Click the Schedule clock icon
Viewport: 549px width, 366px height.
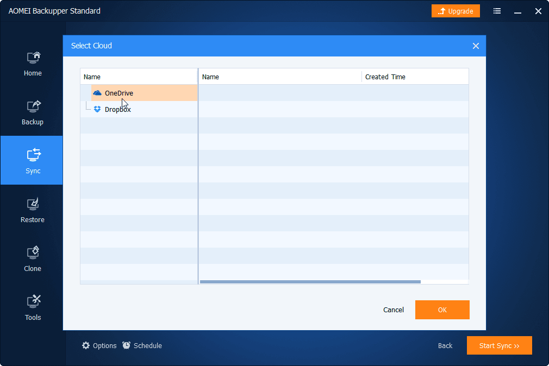pyautogui.click(x=127, y=345)
